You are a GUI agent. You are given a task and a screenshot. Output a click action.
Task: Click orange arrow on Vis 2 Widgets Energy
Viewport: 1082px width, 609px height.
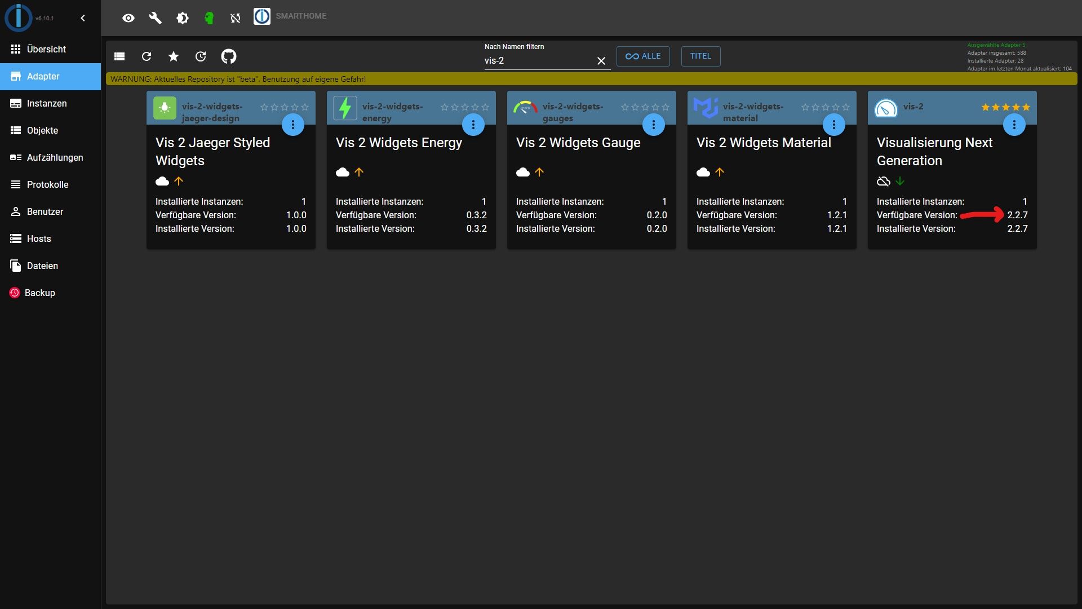[359, 172]
